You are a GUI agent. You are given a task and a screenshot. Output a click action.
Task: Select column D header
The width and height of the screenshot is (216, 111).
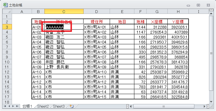96,12
